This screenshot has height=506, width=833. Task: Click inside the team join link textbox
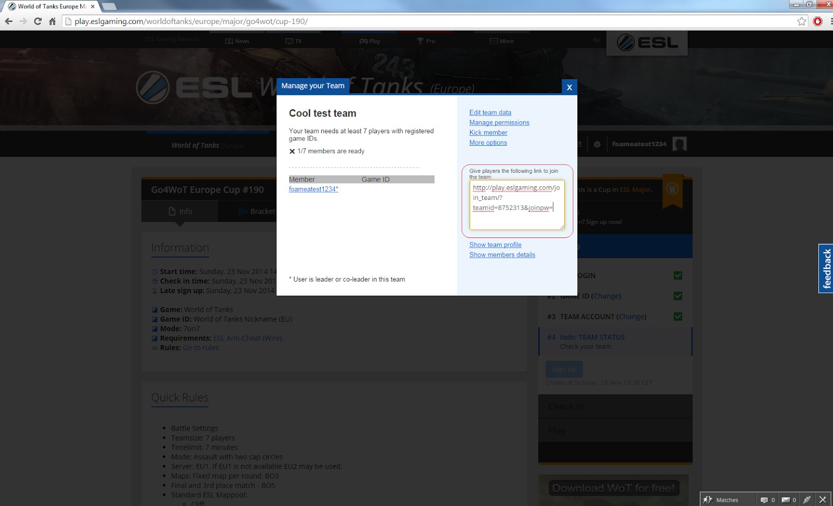click(516, 205)
